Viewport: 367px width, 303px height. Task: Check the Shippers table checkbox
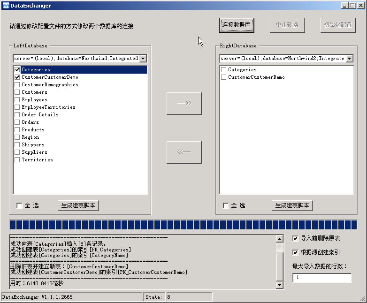(x=17, y=144)
